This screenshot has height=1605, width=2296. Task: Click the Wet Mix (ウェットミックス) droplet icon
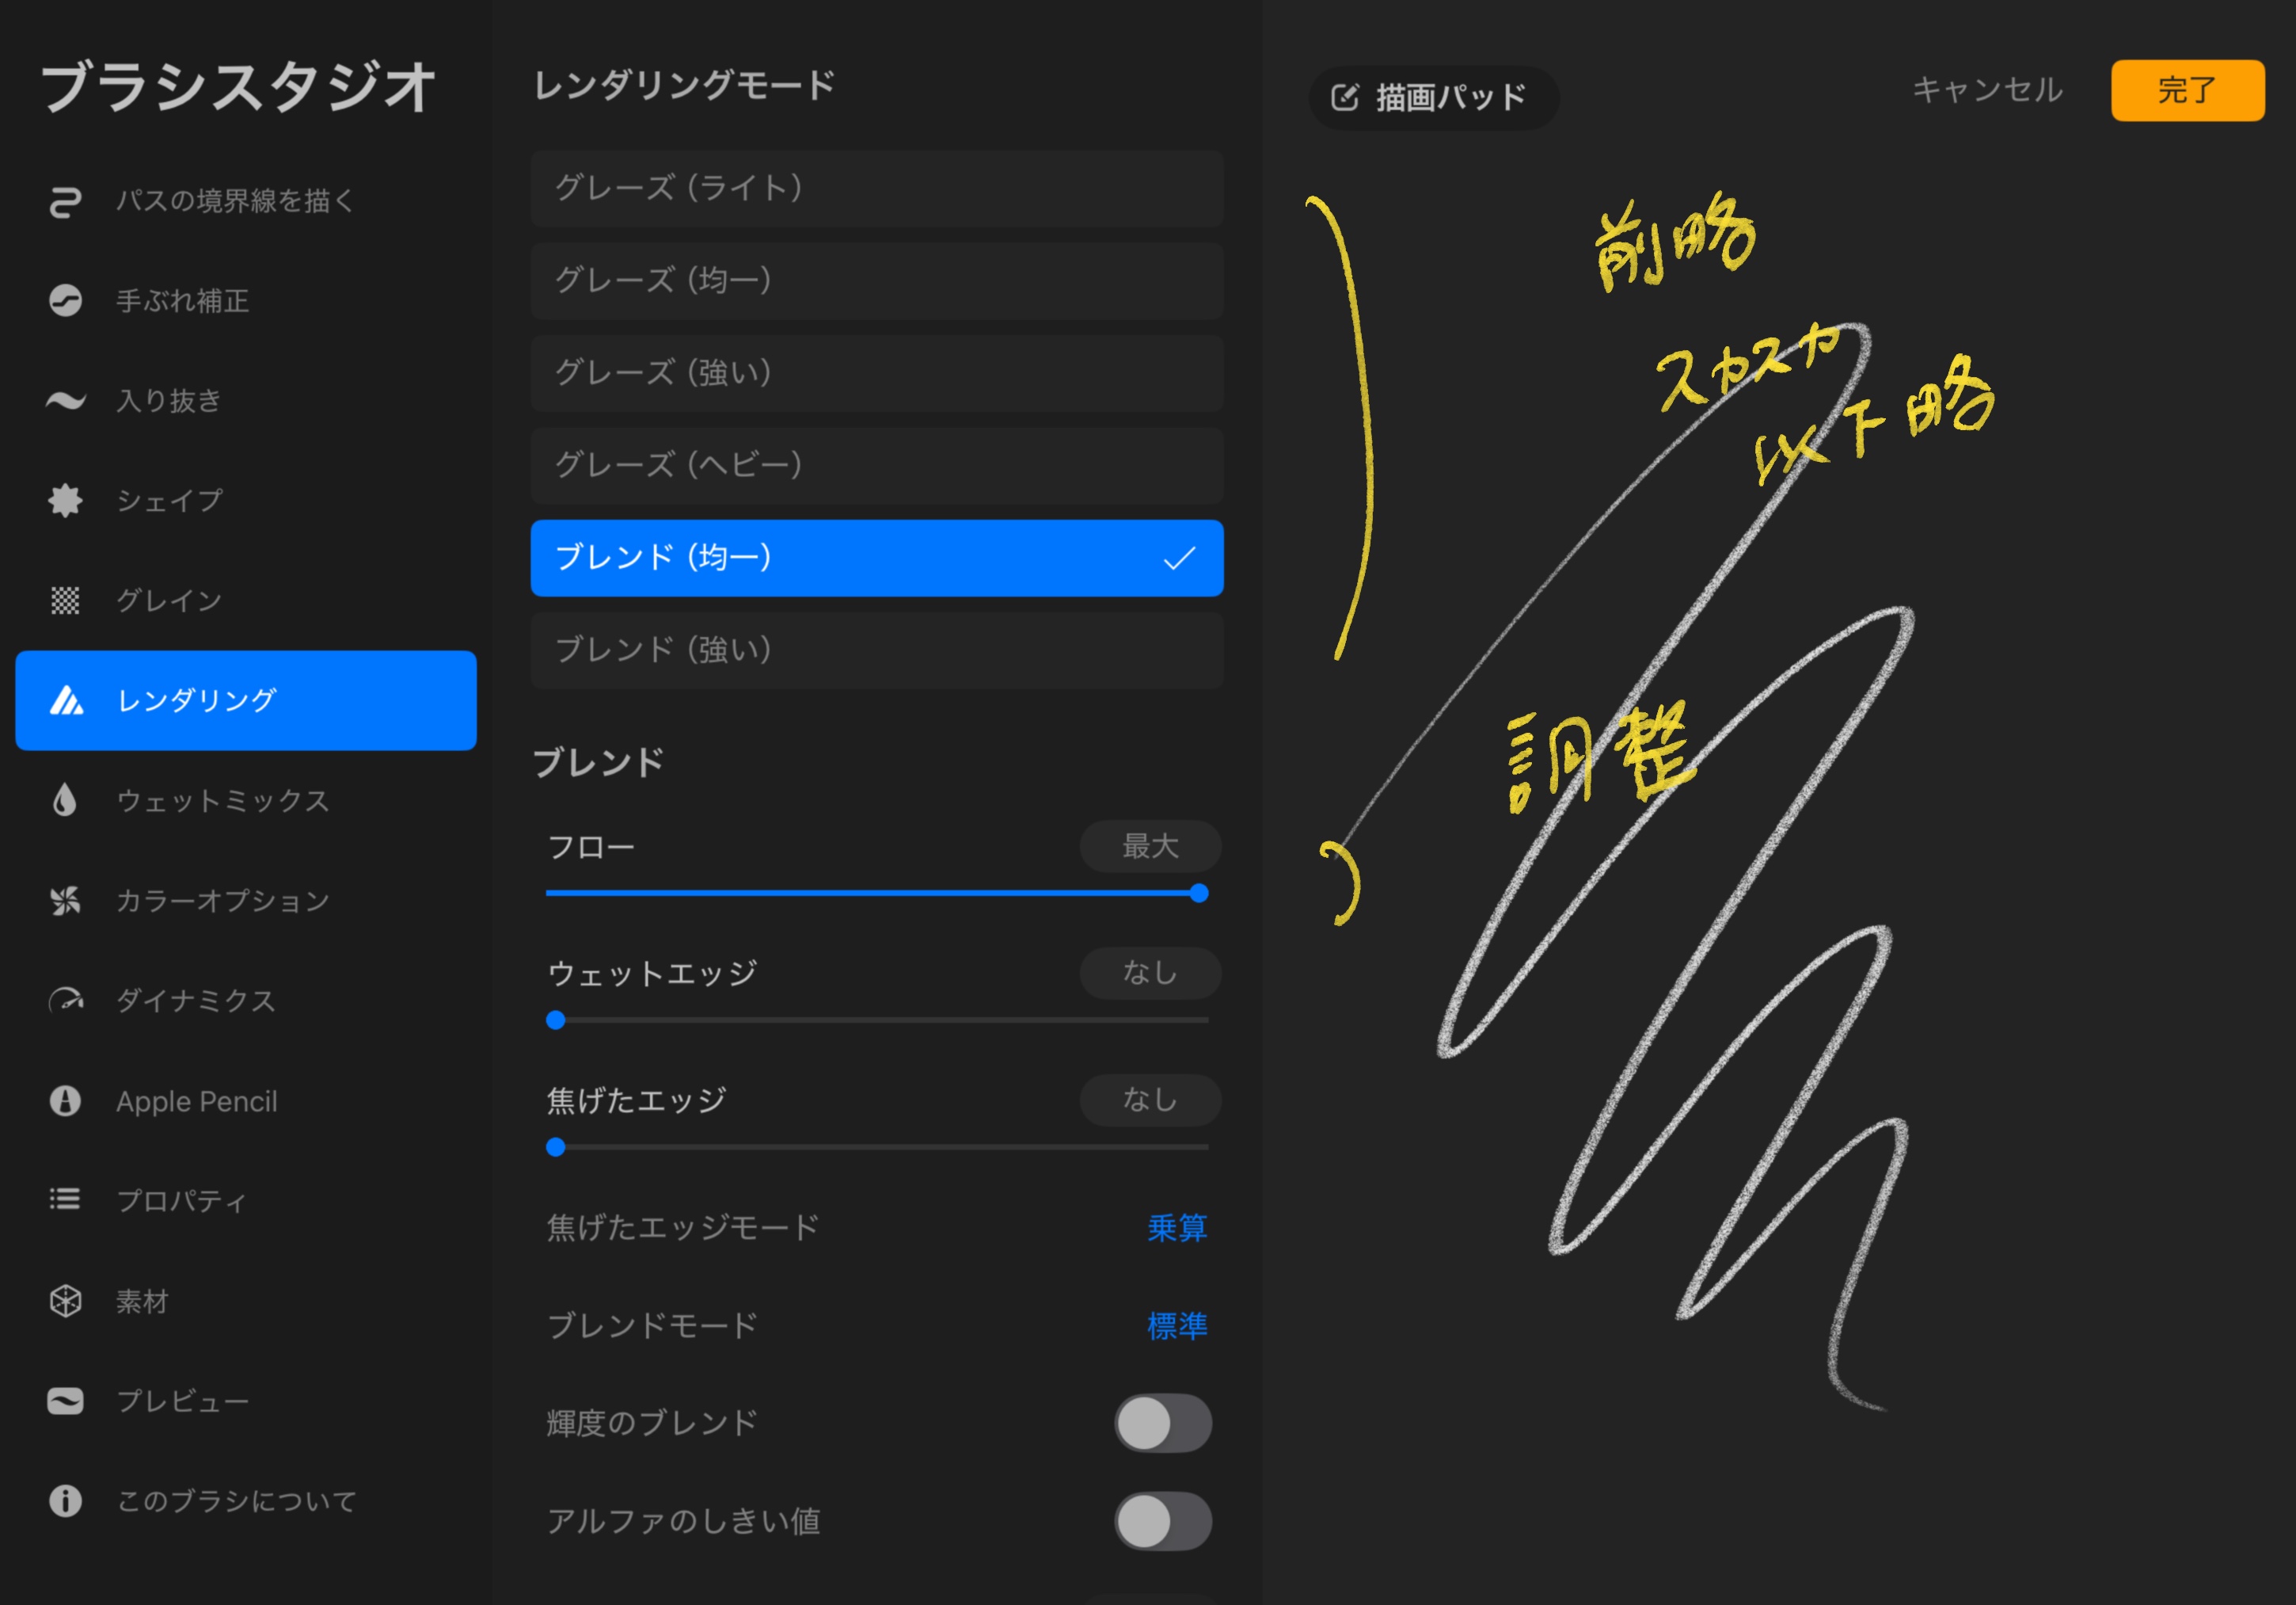point(65,800)
